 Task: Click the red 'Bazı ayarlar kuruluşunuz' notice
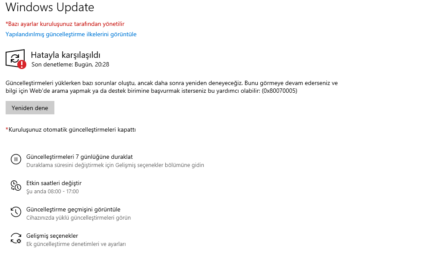(65, 24)
